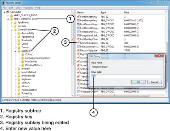The height and width of the screenshot is (131, 170).
Task: Collapse the Control Panel node
Action: (12, 30)
